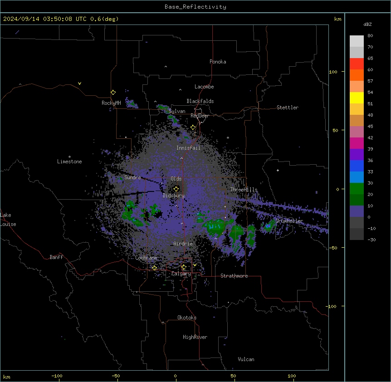Select the slate purple 0-10 dBZ swatch

click(357, 211)
